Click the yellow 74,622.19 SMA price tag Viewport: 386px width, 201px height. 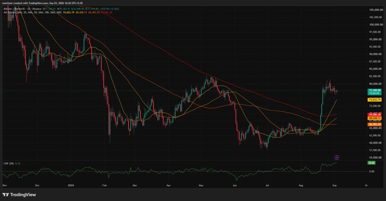coord(375,100)
